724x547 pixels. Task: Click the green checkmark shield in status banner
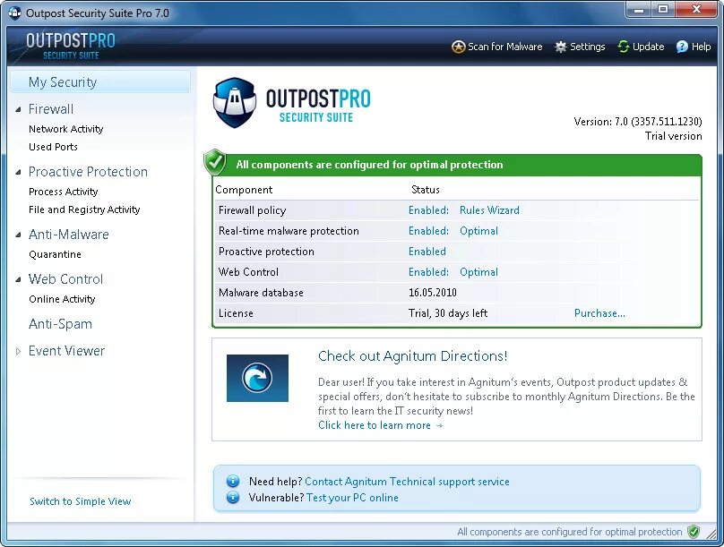(x=215, y=162)
